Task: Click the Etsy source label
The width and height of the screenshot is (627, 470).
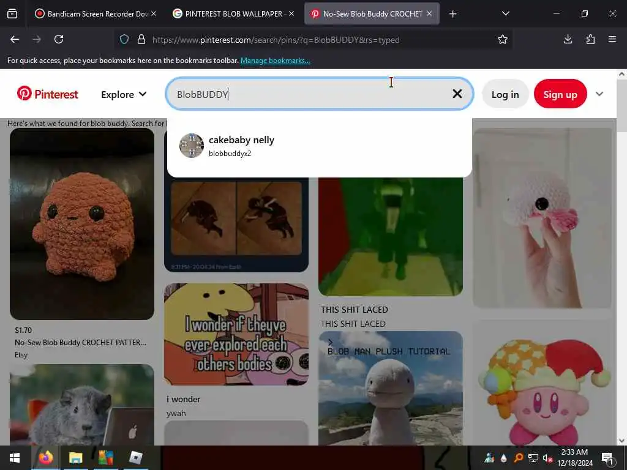Action: (21, 355)
